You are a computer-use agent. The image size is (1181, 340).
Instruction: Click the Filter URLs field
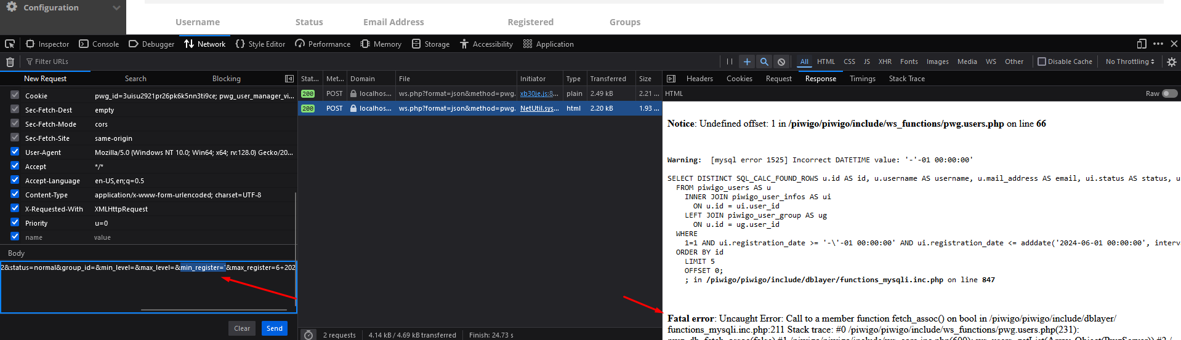click(x=369, y=61)
